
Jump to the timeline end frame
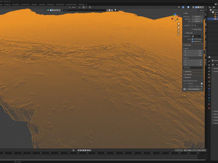click(x=90, y=150)
